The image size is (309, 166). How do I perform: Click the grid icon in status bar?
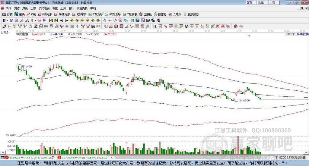[x=2, y=158]
